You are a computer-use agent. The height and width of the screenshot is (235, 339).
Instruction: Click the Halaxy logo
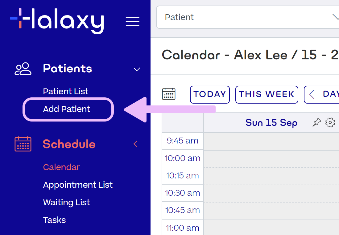click(x=57, y=20)
